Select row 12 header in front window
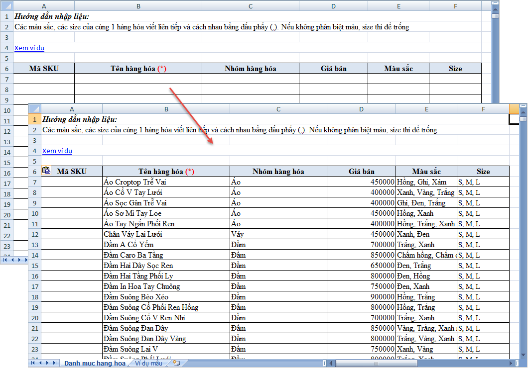Viewport: 528px width, 368px height. (x=35, y=234)
